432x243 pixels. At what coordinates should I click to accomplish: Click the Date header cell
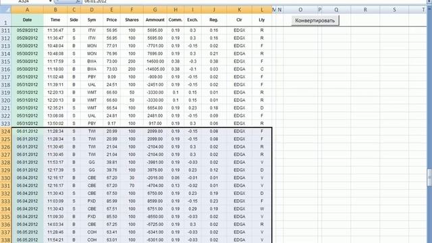[x=27, y=20]
